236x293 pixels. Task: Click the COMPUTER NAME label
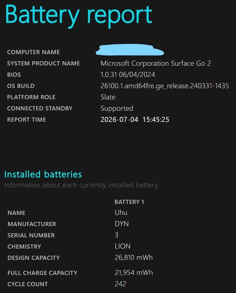[33, 52]
